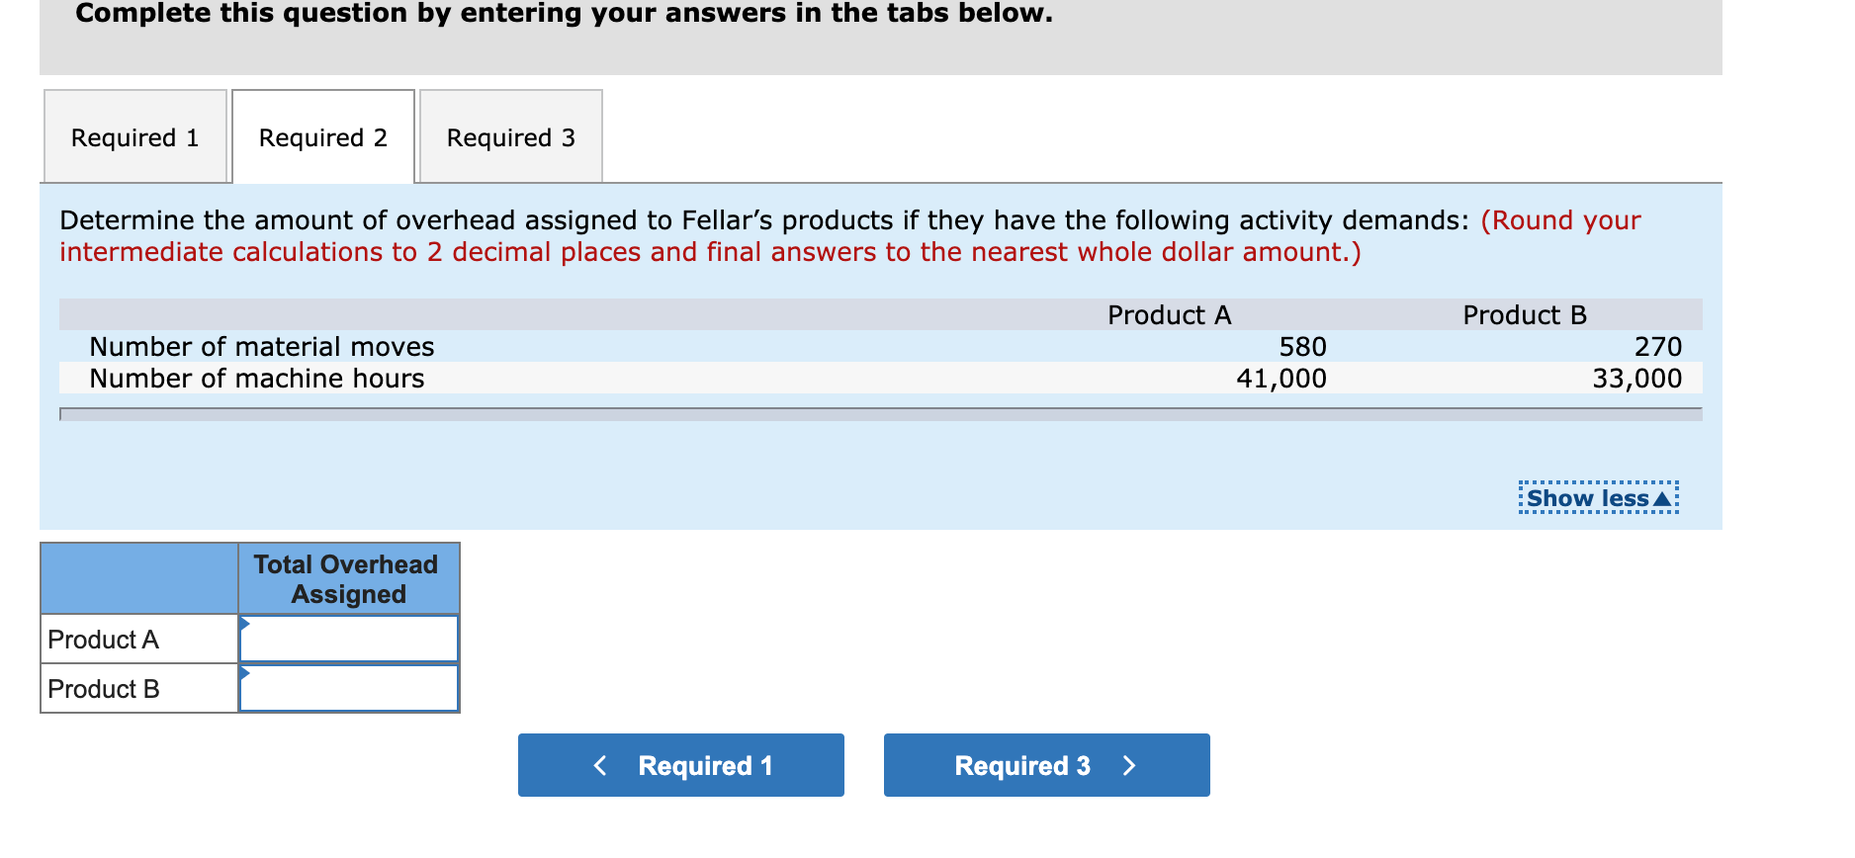This screenshot has width=1855, height=858.
Task: Select the Number of material moves row
Action: coord(261,346)
